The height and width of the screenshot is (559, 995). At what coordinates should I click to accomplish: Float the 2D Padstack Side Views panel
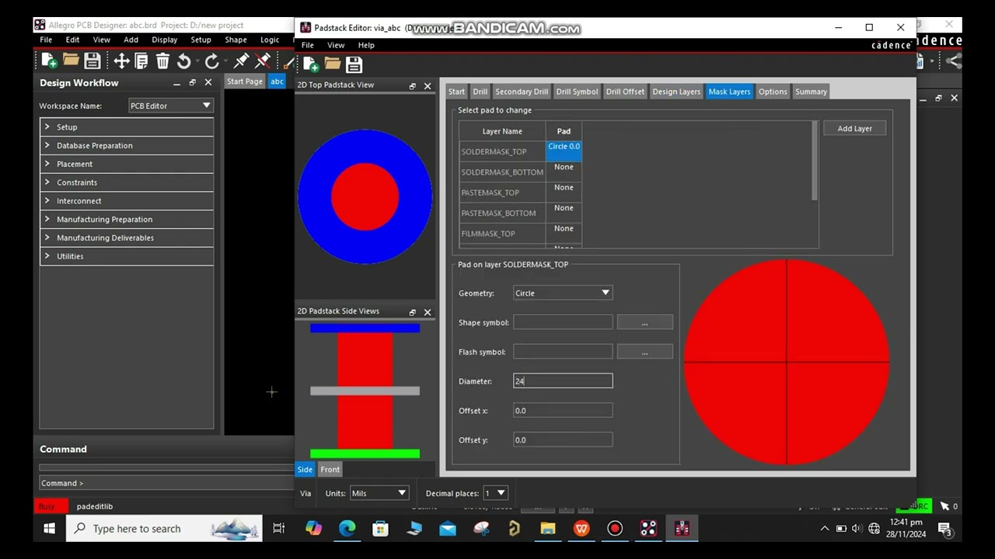413,312
